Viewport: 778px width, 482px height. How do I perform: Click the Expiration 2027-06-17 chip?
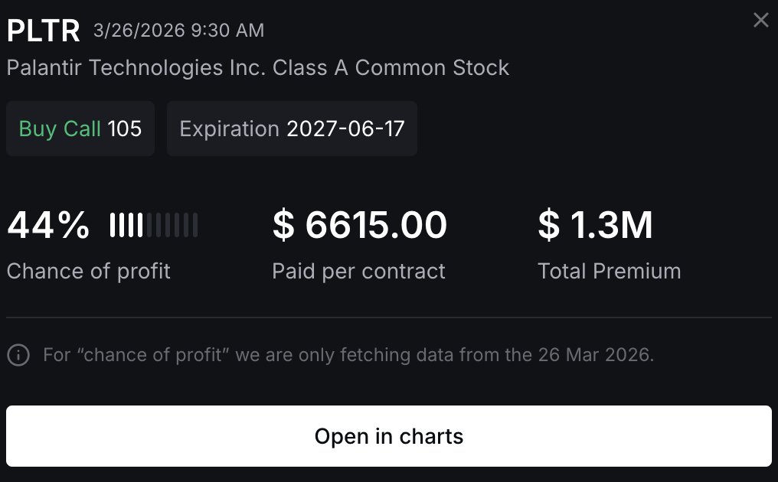[x=292, y=129]
